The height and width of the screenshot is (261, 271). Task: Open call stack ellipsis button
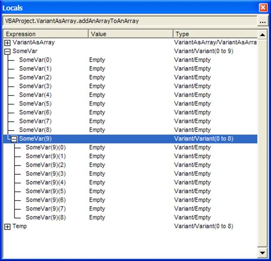262,21
